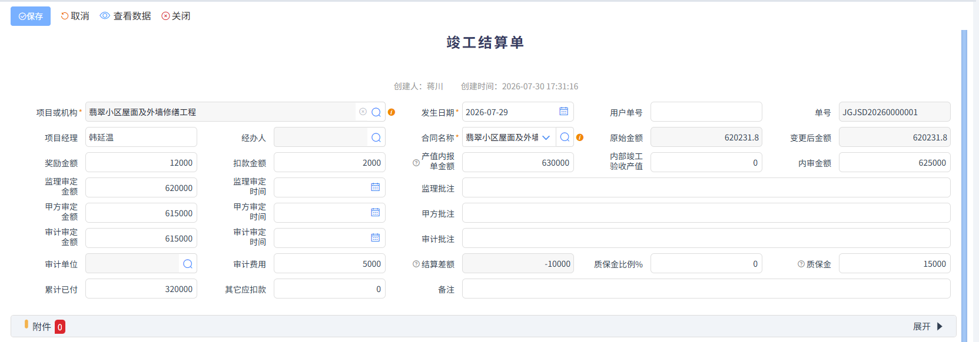
Task: Click the 甲方审定金额 input field
Action: click(x=141, y=213)
